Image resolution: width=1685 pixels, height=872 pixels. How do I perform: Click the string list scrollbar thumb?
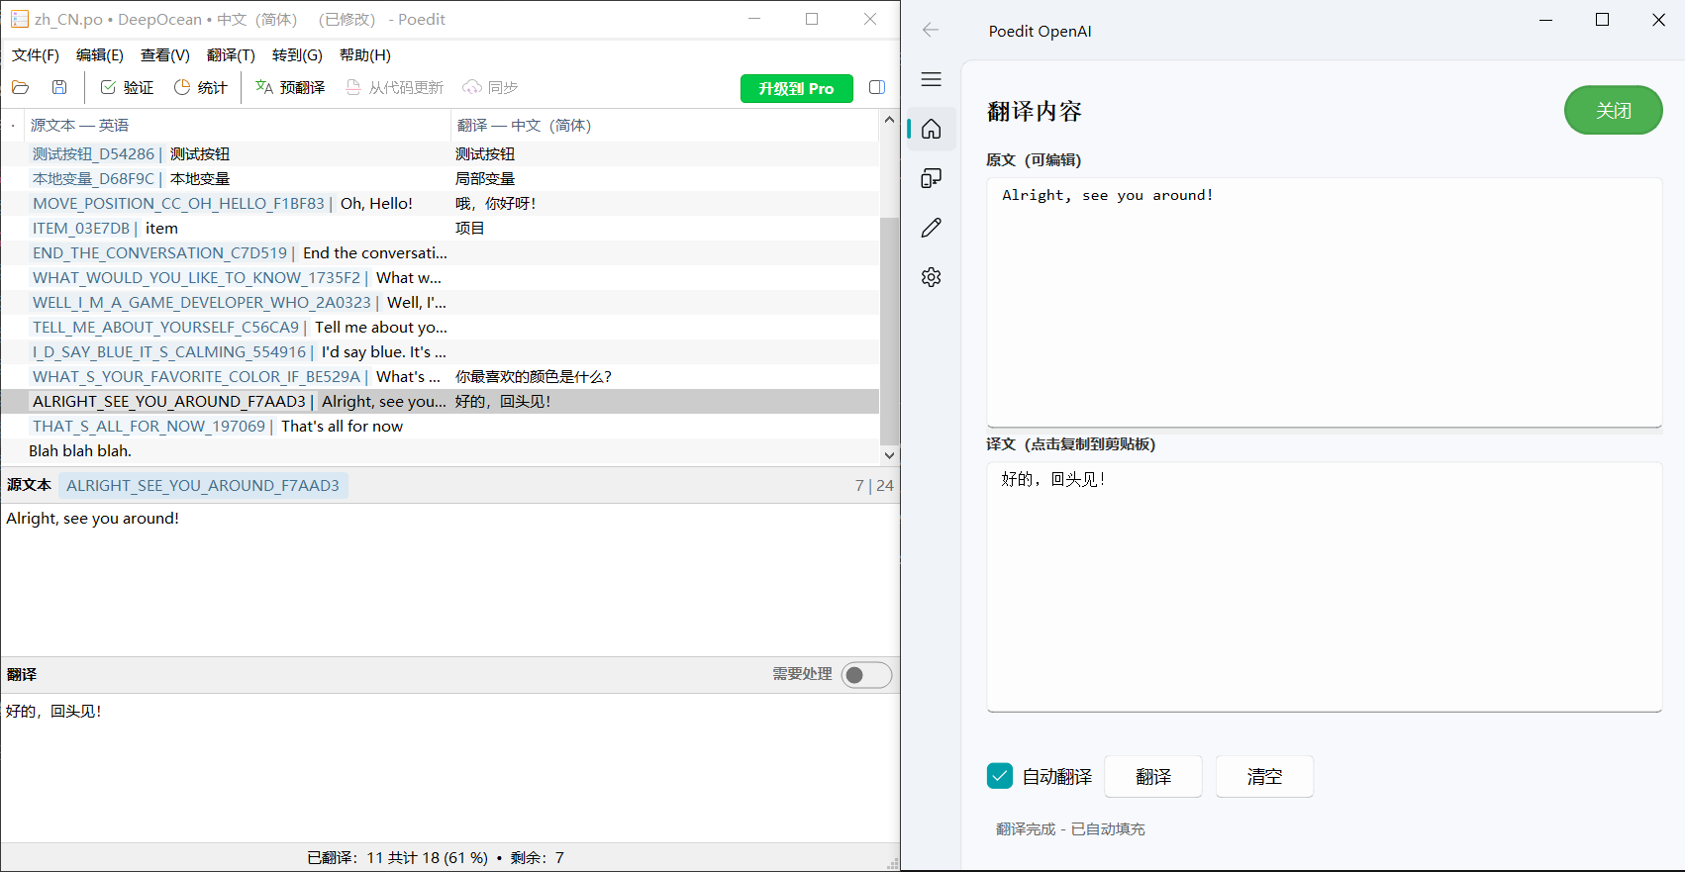[889, 332]
